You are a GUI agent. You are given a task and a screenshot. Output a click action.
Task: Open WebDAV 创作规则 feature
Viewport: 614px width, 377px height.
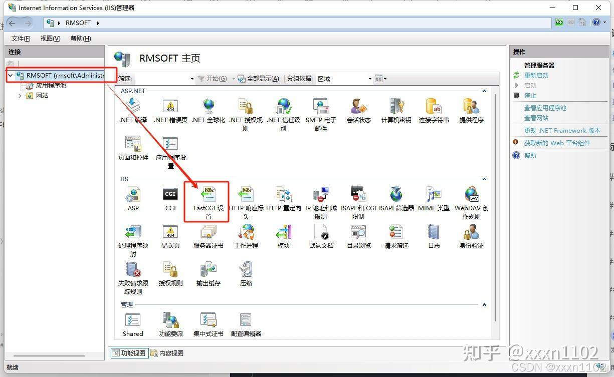(472, 202)
